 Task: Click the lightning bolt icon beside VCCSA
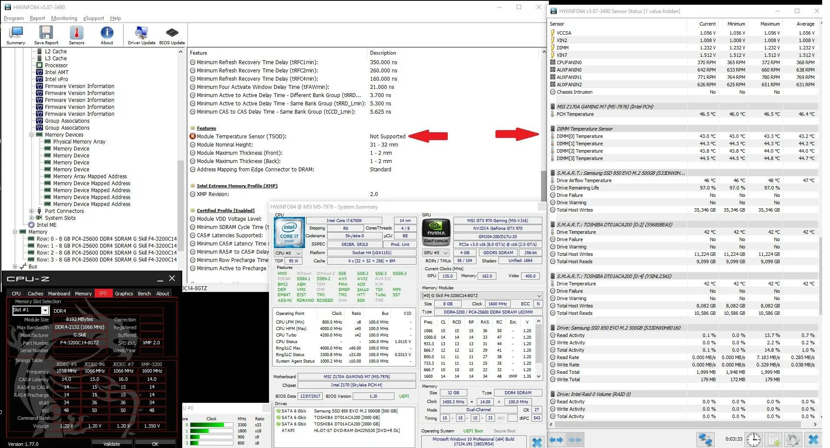[x=553, y=33]
